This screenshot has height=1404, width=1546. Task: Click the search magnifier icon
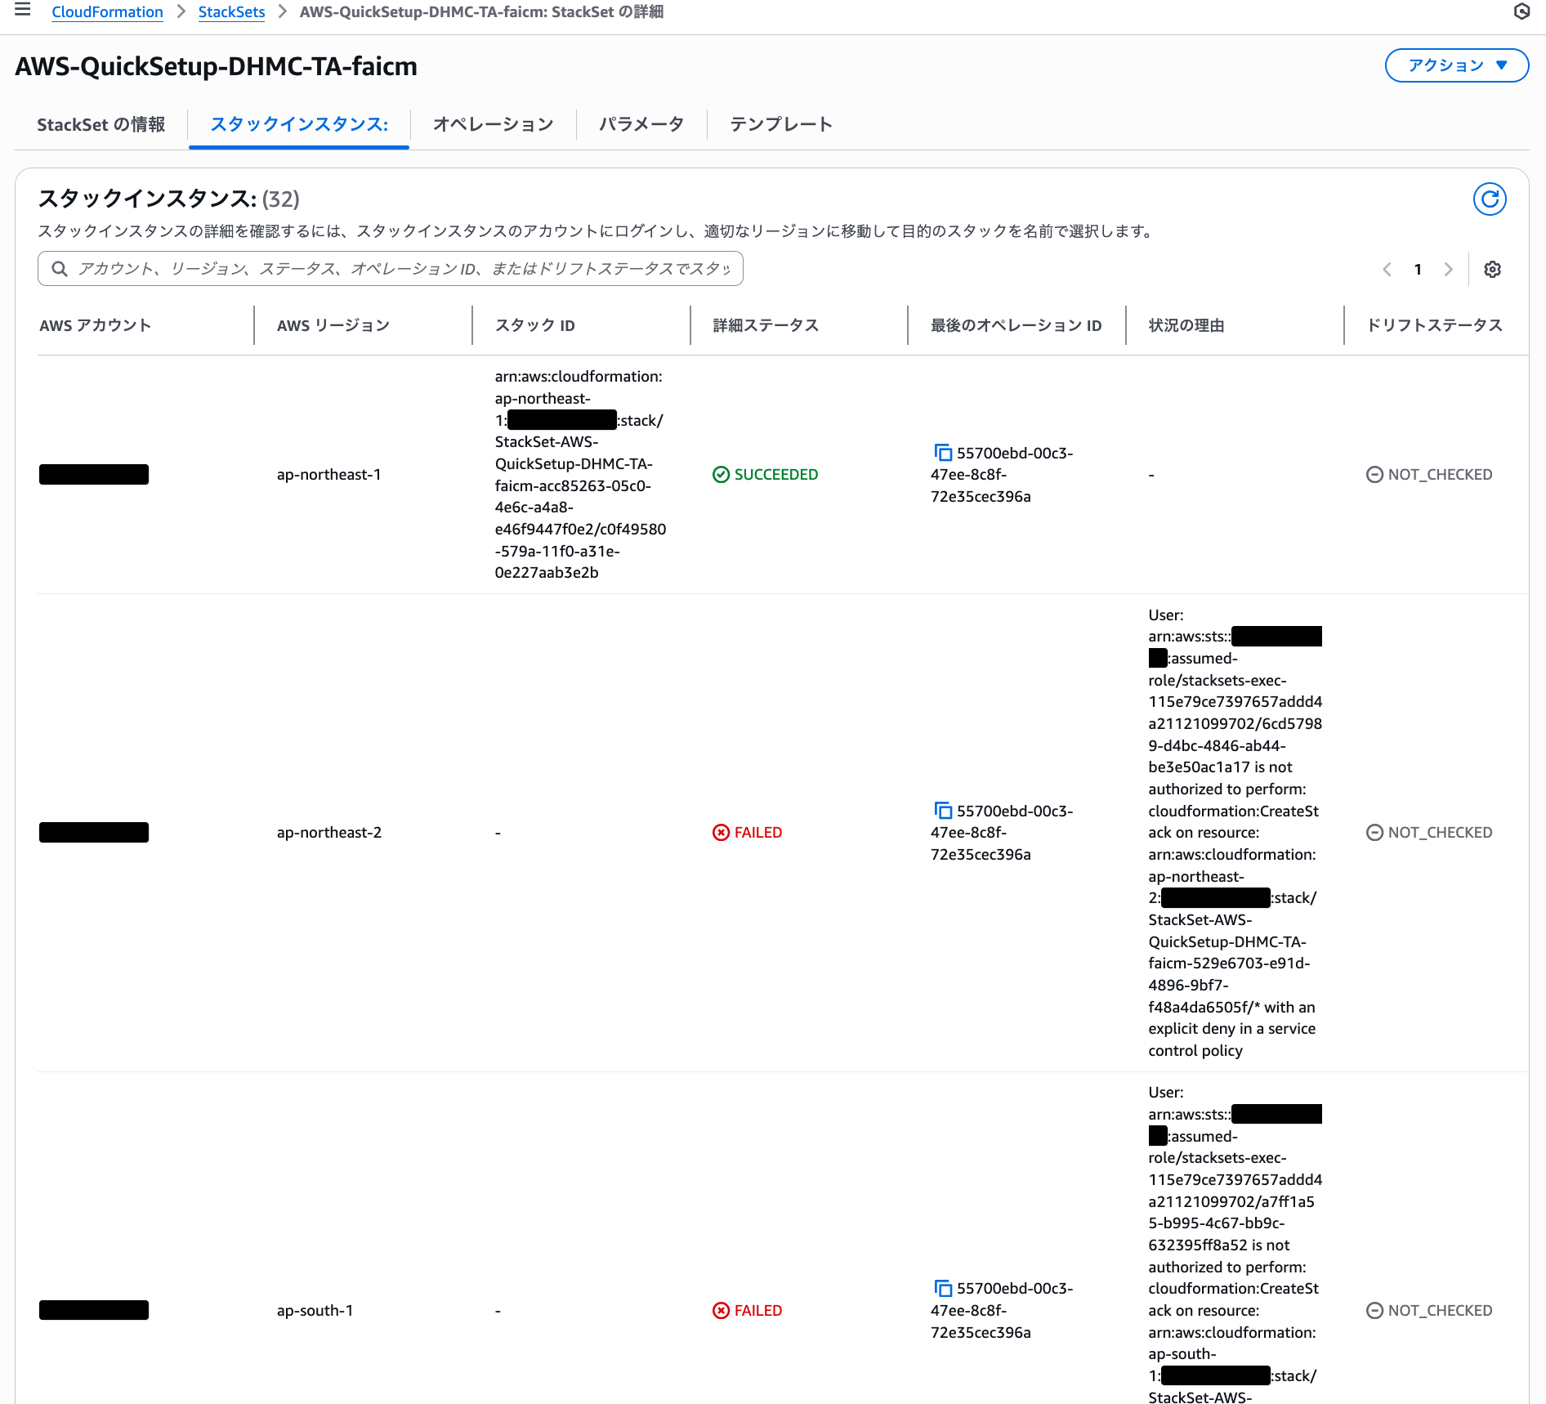pos(60,269)
